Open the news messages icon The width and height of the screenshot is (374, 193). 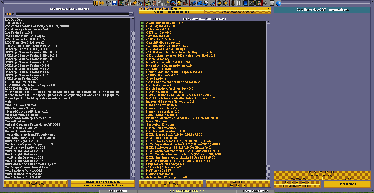tap(272, 3)
